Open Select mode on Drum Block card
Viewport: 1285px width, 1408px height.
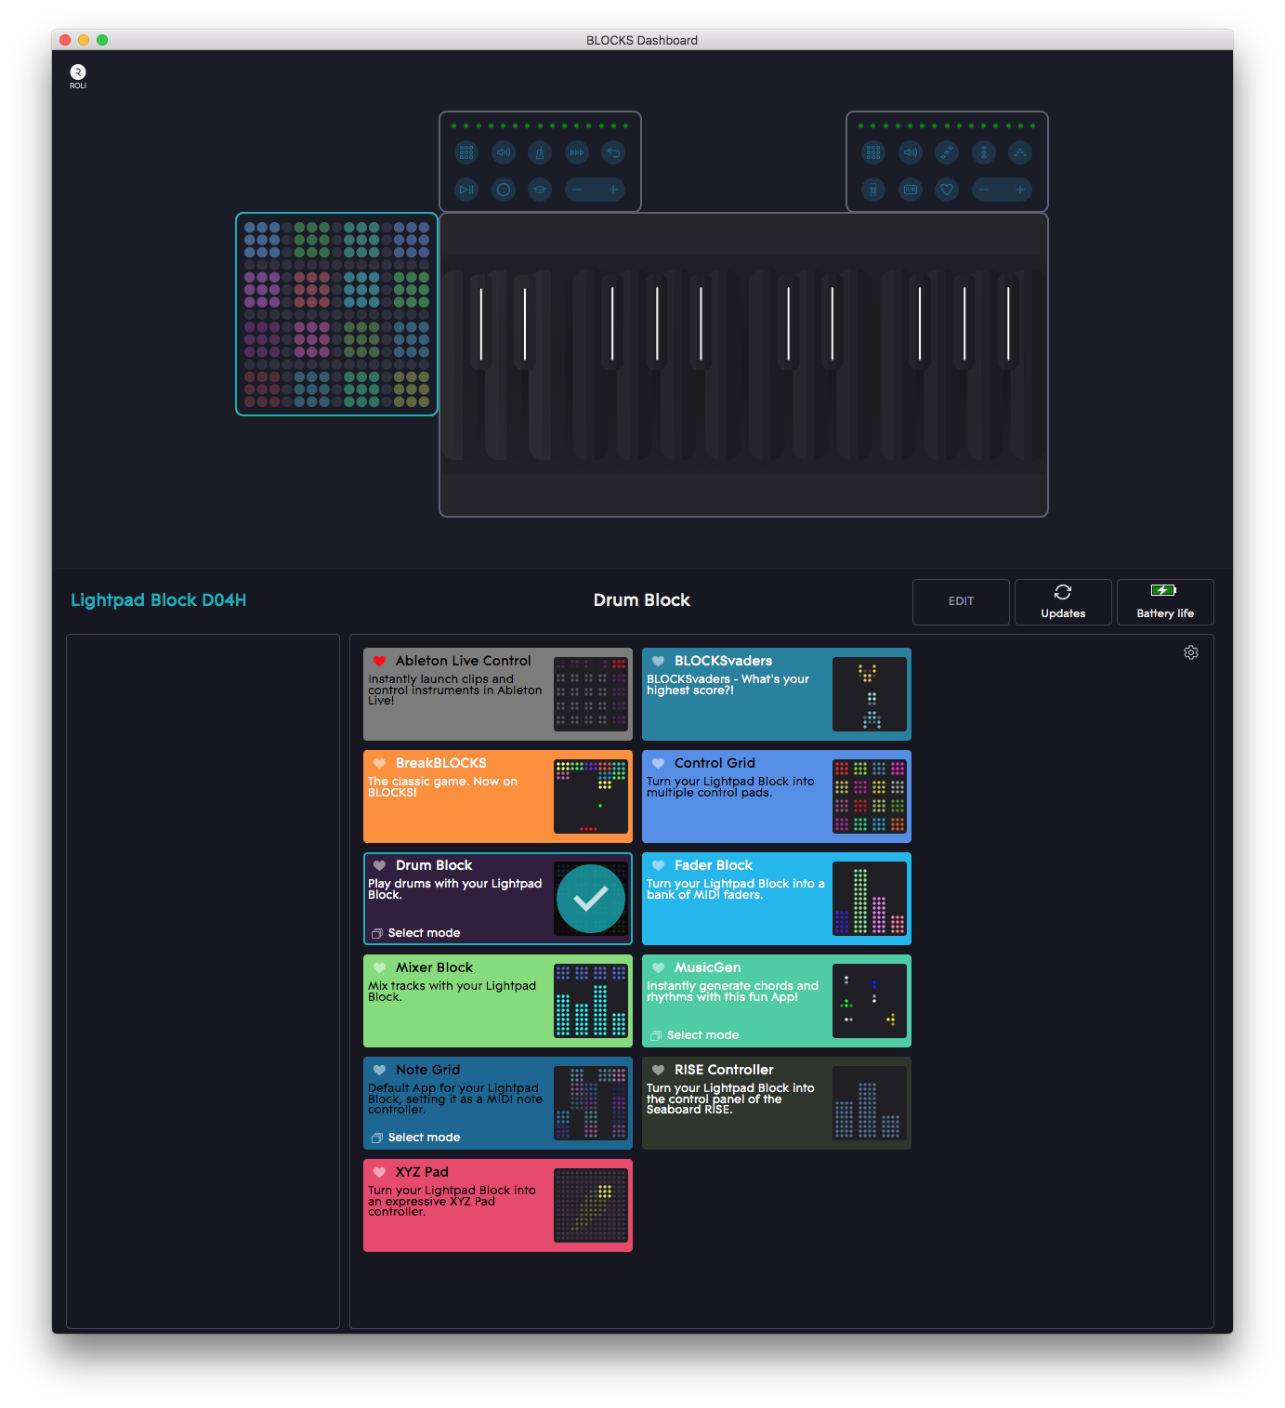tap(415, 933)
